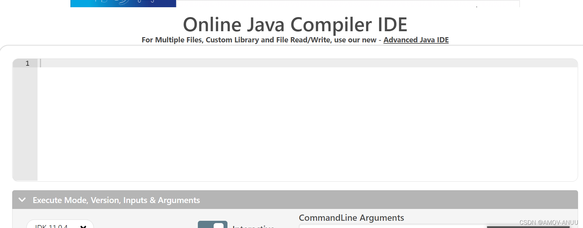Click the CommandLine Arguments label

coord(351,217)
